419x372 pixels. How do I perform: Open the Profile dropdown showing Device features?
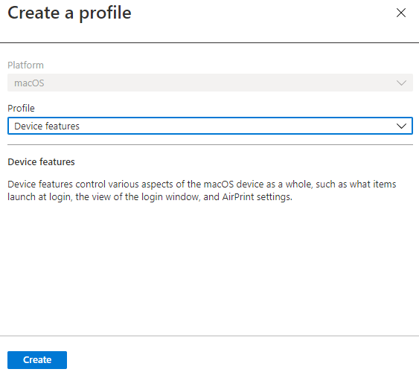pyautogui.click(x=210, y=126)
